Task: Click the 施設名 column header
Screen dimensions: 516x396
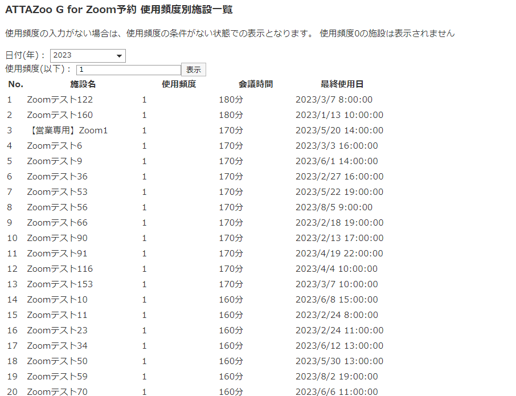Action: tap(83, 84)
